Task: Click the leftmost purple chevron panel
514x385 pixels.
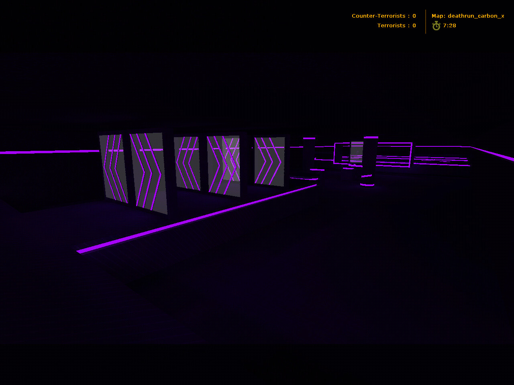Action: (x=113, y=168)
